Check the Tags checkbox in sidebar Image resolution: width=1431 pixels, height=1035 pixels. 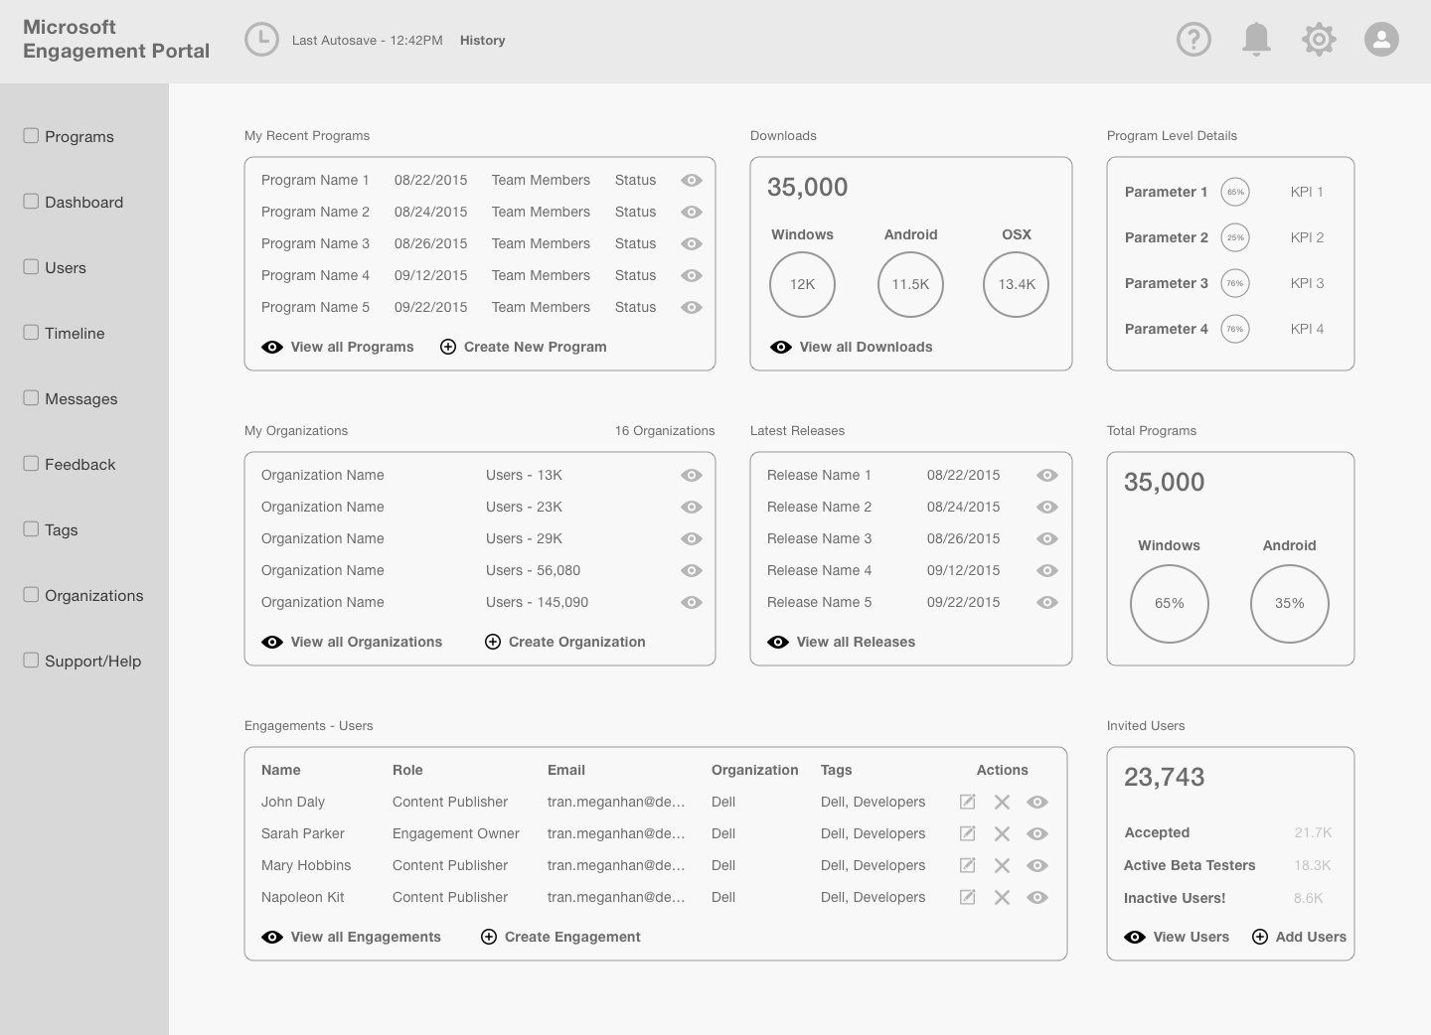tap(31, 528)
